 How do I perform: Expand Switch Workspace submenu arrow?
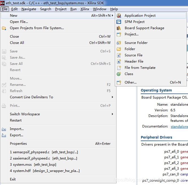point(113,114)
